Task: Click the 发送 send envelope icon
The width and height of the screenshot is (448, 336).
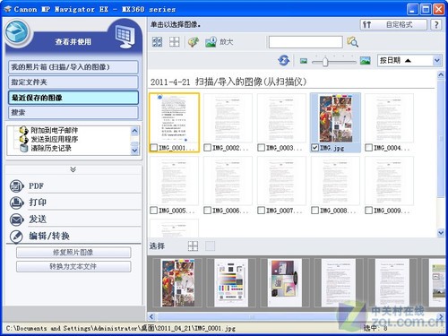Action: click(x=16, y=220)
